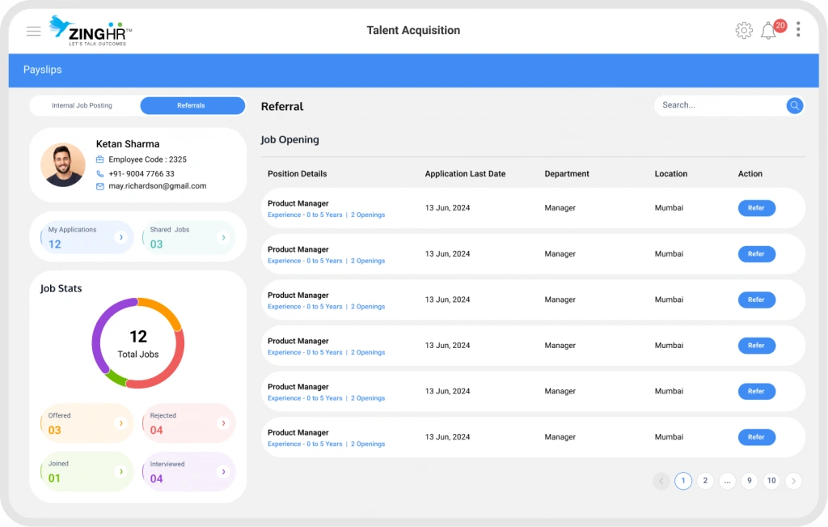828x527 pixels.
Task: Click Refer in the last Product Manager row
Action: [756, 437]
